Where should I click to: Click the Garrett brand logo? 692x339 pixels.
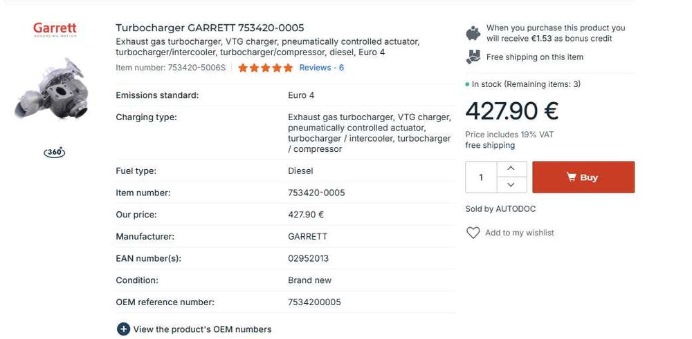[55, 30]
